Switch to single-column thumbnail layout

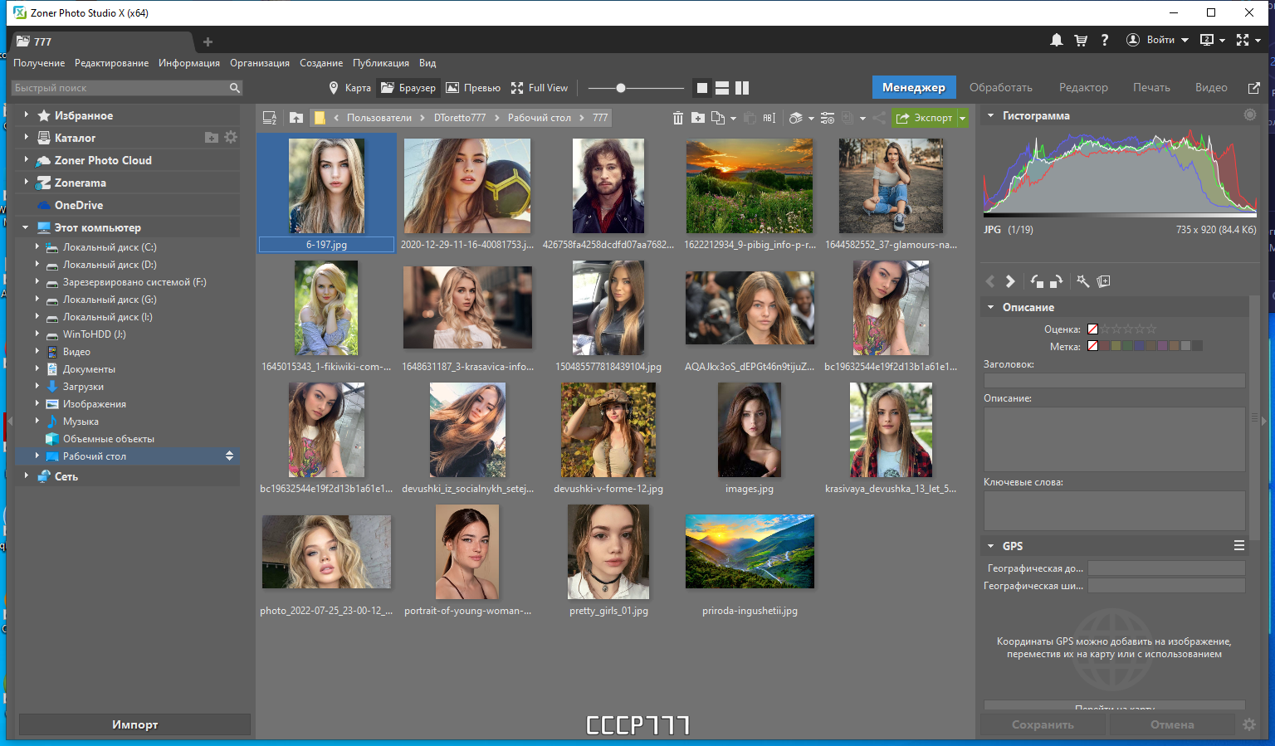pyautogui.click(x=701, y=87)
